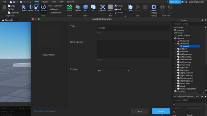Screen dimensions: 207x116
Task: Switch to the PLUGINS ribbon tab
Action: (71, 2)
